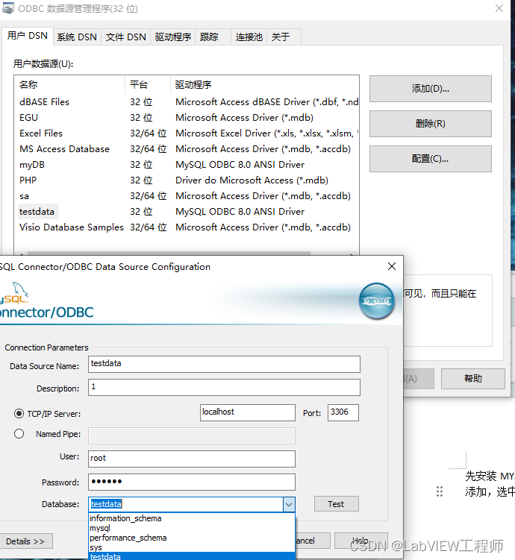
Task: Click the 帮助 button
Action: click(x=472, y=379)
